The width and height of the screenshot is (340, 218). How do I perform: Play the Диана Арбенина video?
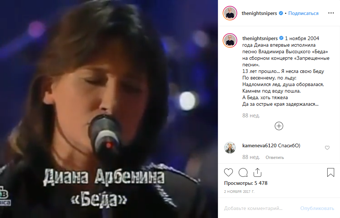[109, 109]
